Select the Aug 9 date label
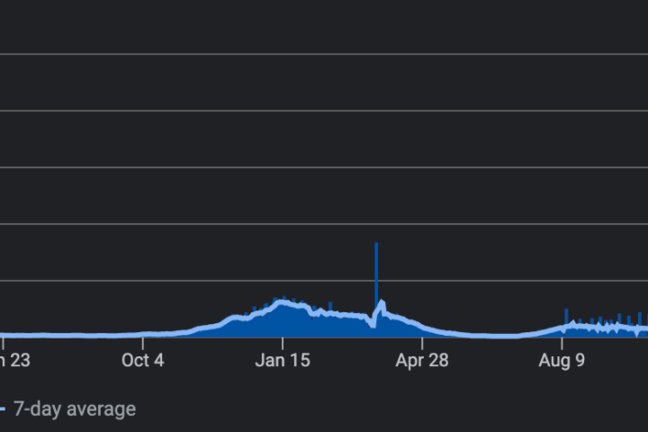The height and width of the screenshot is (432, 648). point(562,361)
